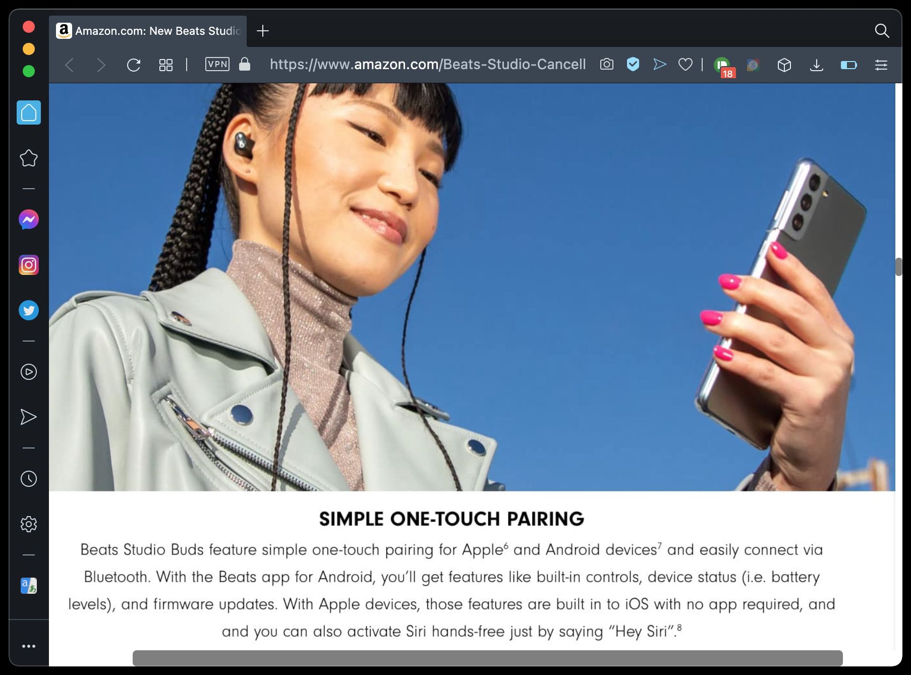
Task: Send page to My Flow from address bar
Action: pos(659,64)
